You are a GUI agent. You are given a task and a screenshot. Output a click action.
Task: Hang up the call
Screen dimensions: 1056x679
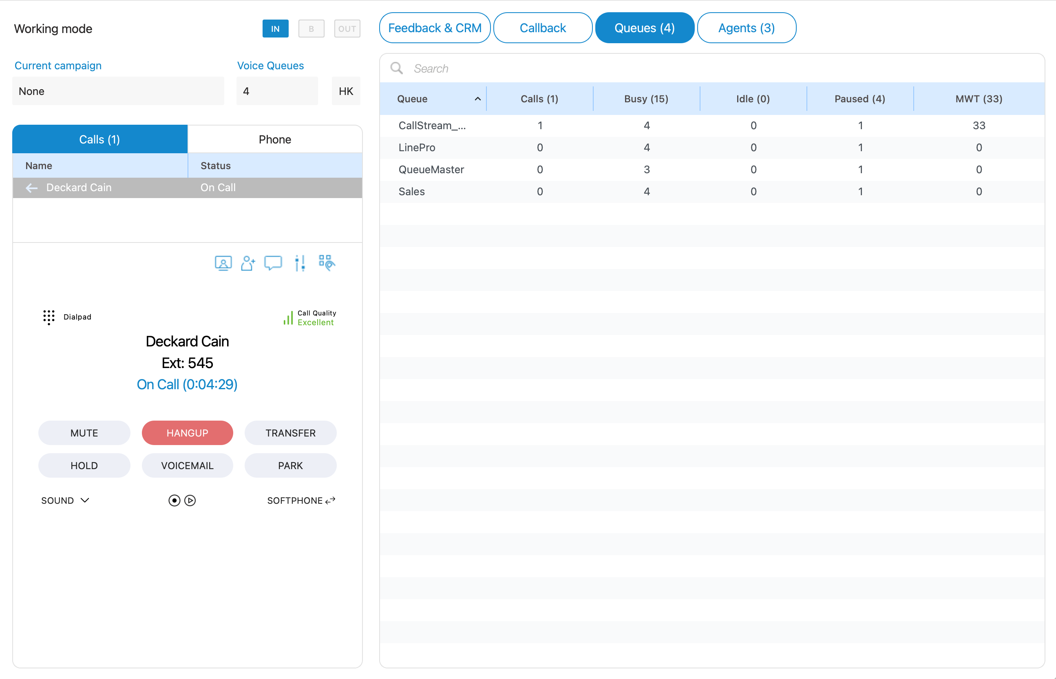point(188,433)
